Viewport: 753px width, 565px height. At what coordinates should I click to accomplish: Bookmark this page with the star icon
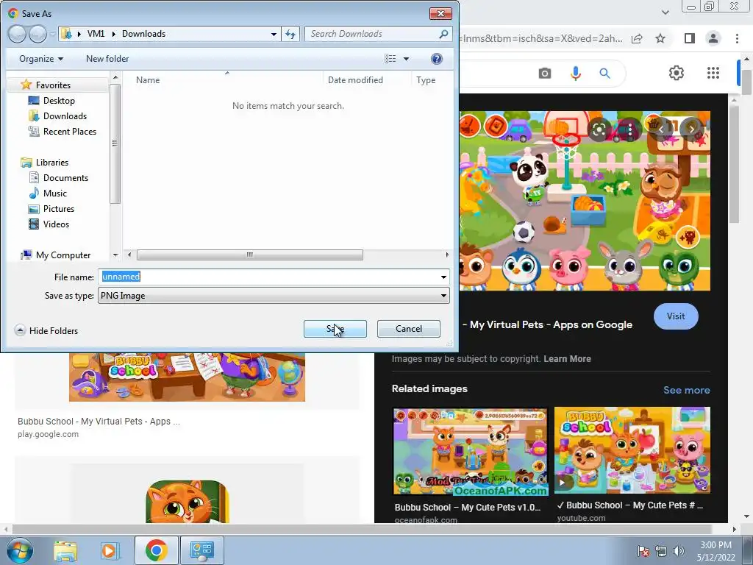pos(661,38)
